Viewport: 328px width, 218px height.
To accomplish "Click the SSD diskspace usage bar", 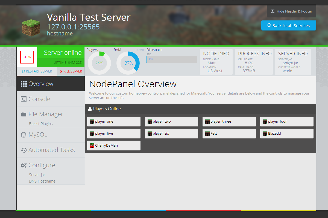I will coord(172,59).
